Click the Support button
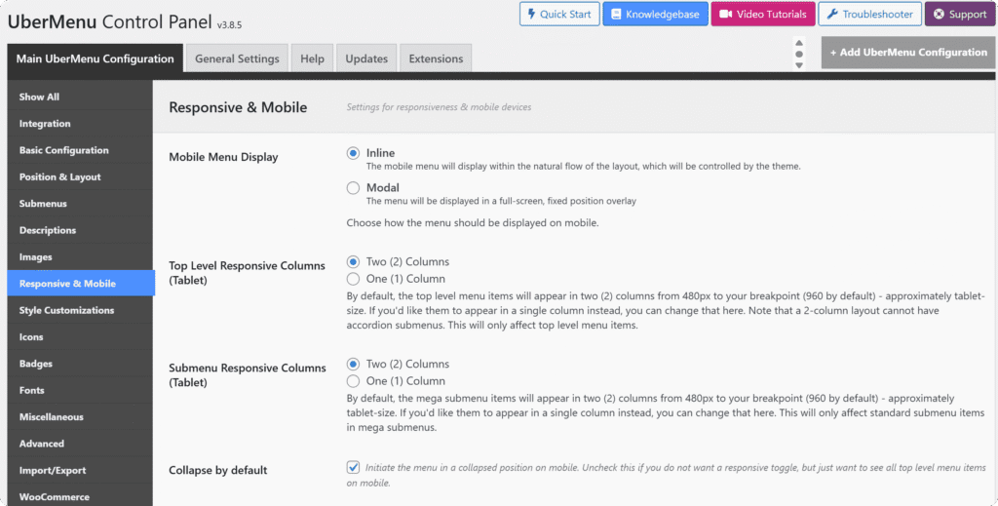 click(960, 14)
